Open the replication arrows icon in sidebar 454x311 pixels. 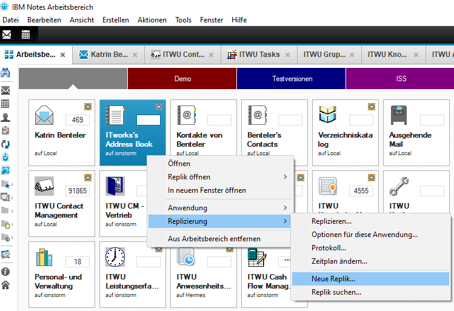[5, 144]
